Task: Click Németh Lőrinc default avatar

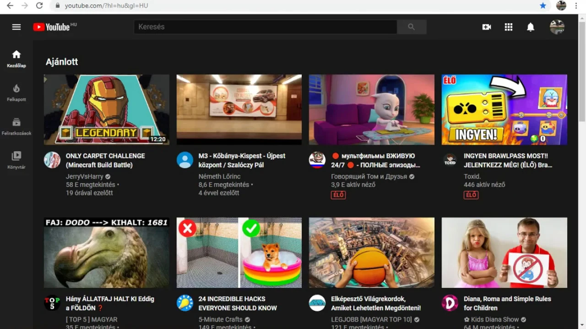Action: 185,160
